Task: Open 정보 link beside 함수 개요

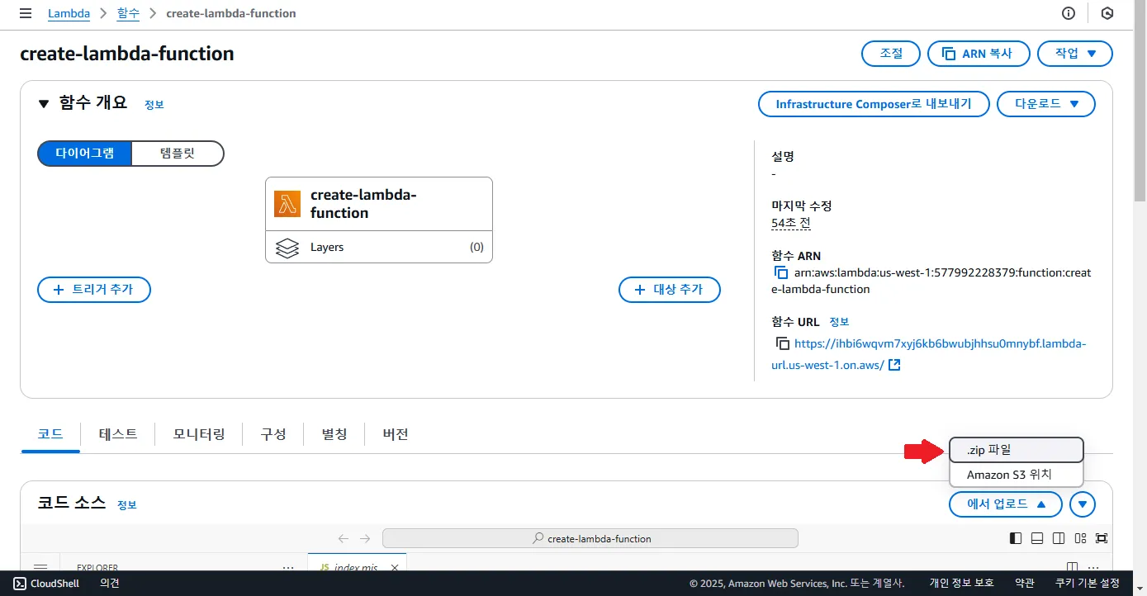Action: [154, 105]
